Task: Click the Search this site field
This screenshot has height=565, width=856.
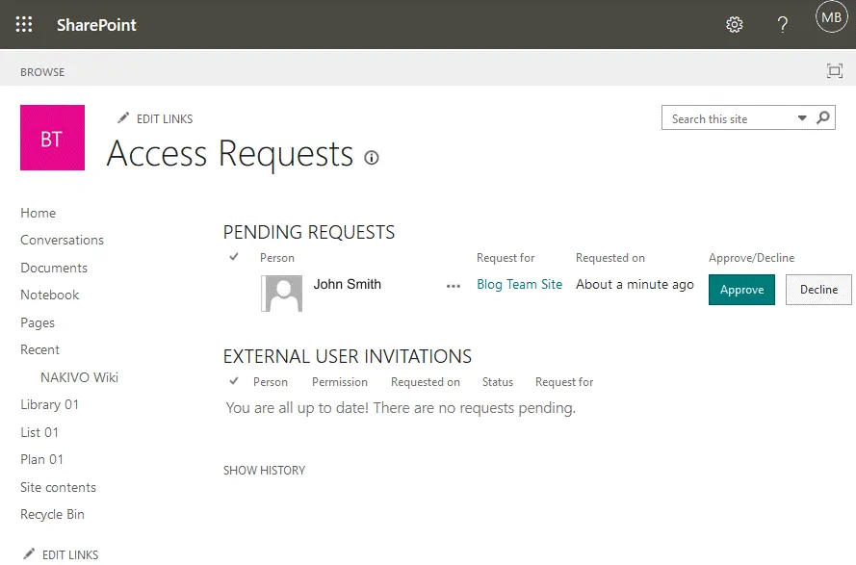Action: 727,118
